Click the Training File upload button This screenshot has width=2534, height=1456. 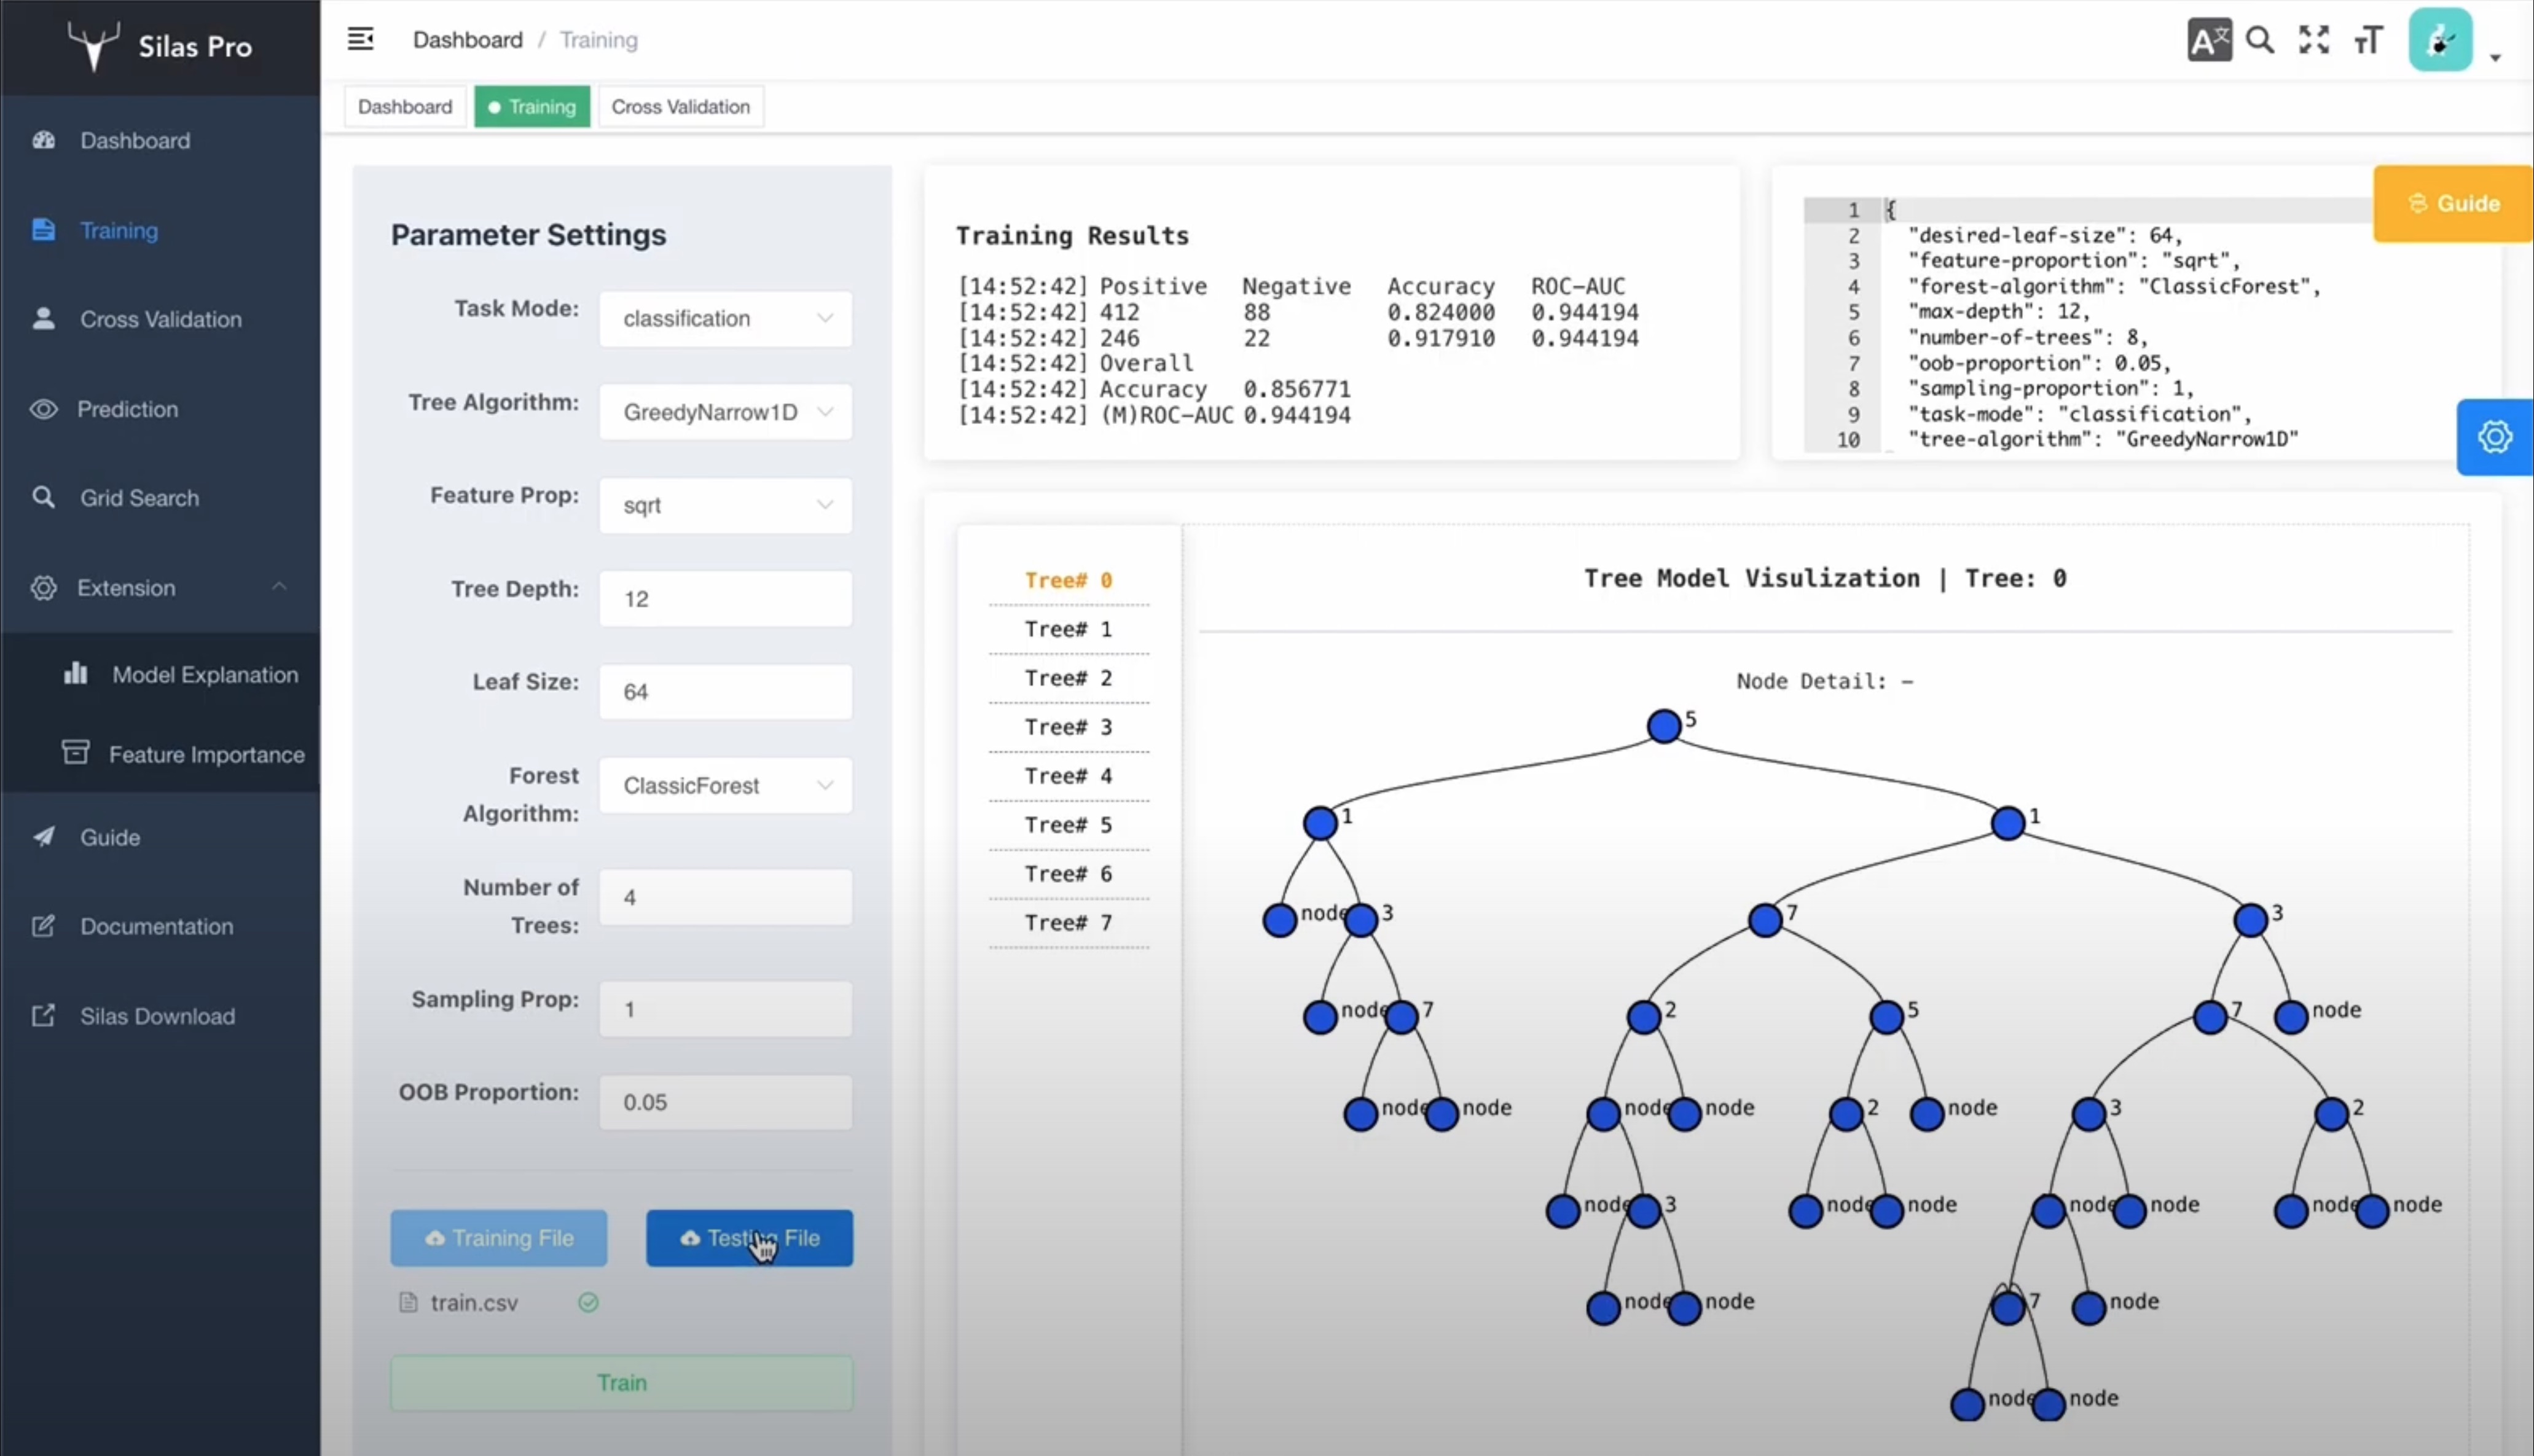pyautogui.click(x=498, y=1238)
